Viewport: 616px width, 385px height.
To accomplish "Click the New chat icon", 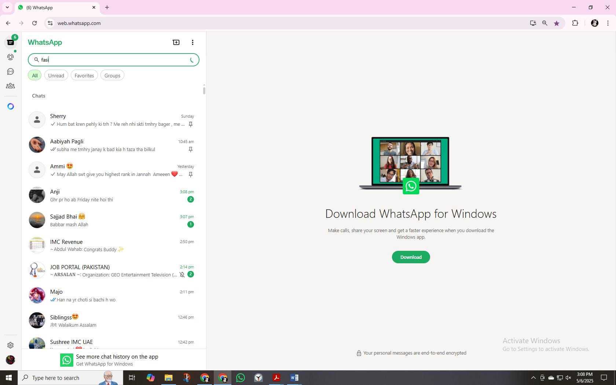I will (176, 43).
